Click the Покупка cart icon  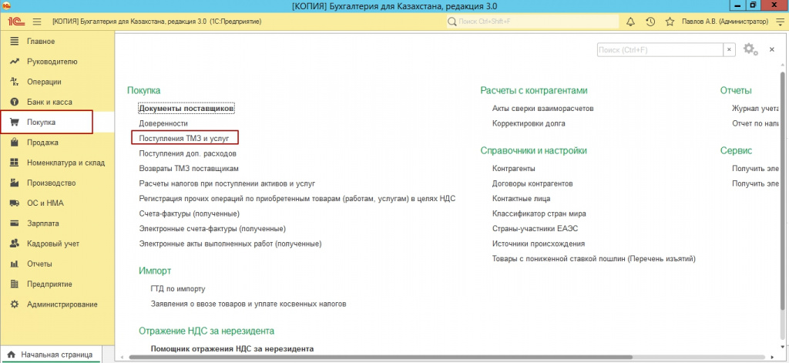pos(15,123)
